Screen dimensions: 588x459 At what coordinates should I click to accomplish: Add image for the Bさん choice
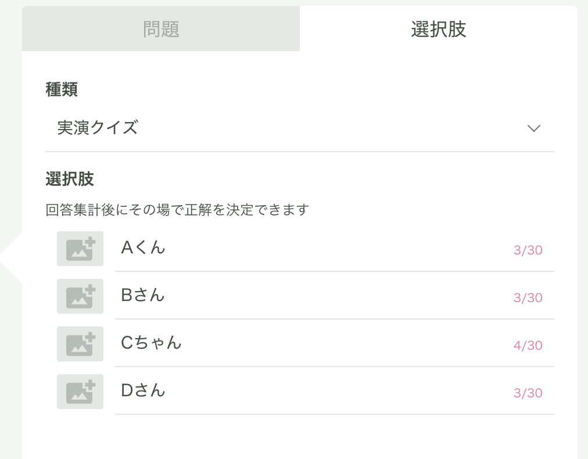tap(80, 296)
